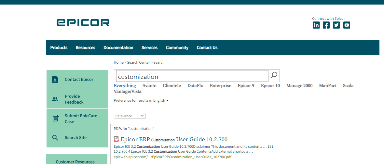Screen dimensions: 384x164
Task: Click the Connect with Epicor text
Action: (328, 19)
